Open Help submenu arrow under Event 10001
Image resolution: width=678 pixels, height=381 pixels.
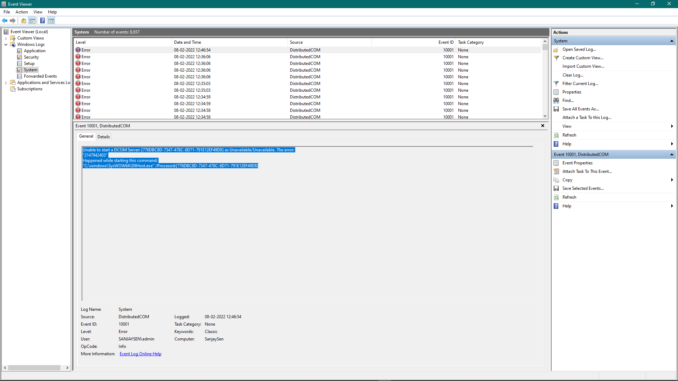(x=672, y=206)
